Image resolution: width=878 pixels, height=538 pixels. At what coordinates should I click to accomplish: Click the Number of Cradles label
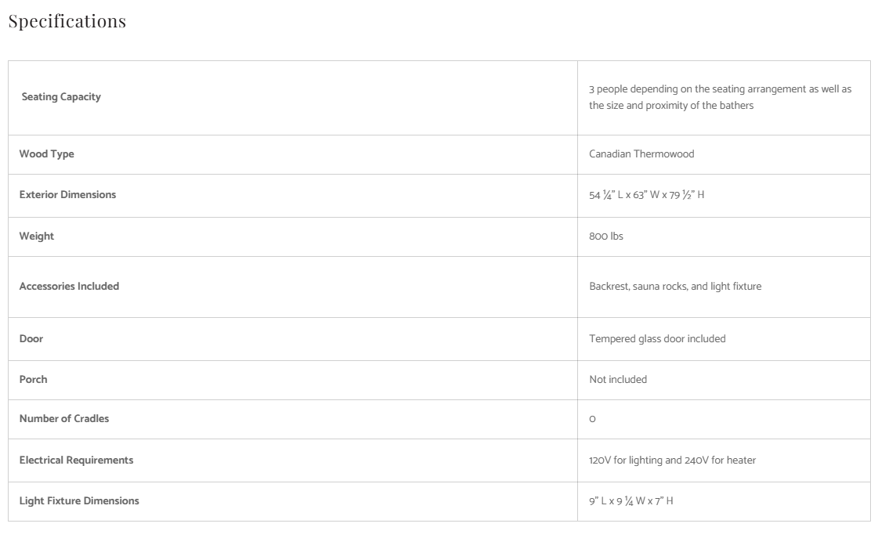coord(64,419)
